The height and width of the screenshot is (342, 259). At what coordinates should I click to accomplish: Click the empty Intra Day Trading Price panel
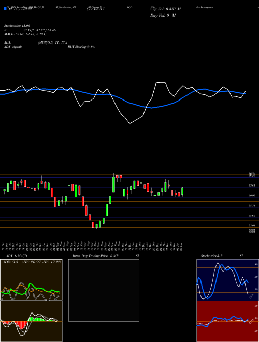coord(104,290)
